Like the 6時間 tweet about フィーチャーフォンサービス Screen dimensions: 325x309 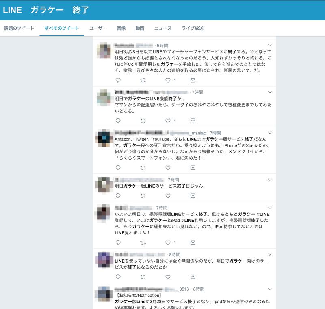168,80
